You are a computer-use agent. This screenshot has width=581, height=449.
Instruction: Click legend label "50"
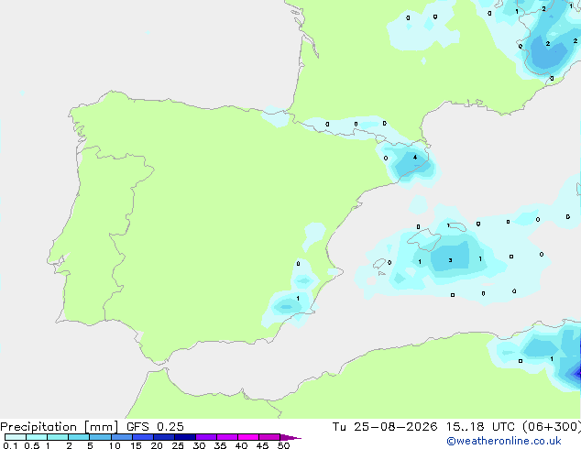tap(283, 445)
